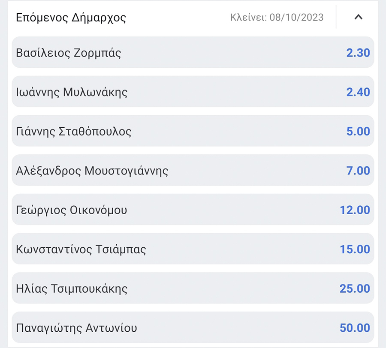The width and height of the screenshot is (386, 348).
Task: Tap the 25.00 odds value
Action: tap(355, 288)
